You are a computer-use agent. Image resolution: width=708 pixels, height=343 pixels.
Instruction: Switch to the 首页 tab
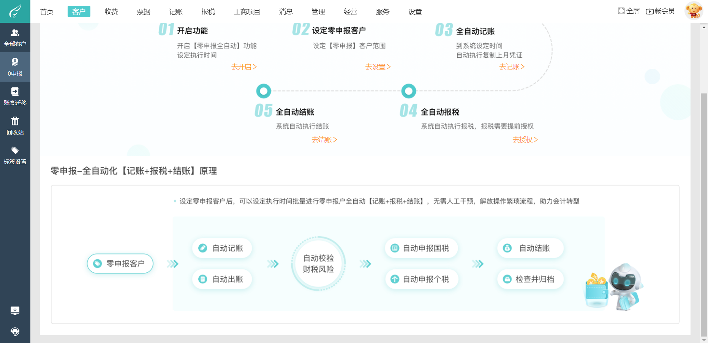(x=46, y=11)
